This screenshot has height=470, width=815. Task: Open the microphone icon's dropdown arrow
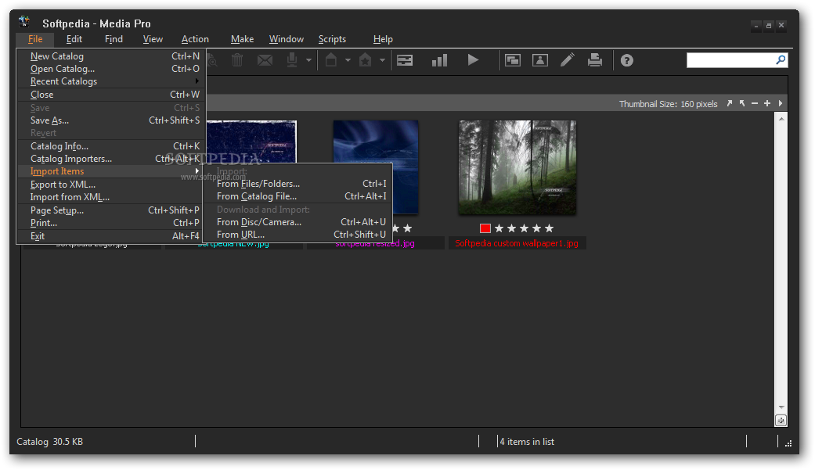pyautogui.click(x=308, y=60)
